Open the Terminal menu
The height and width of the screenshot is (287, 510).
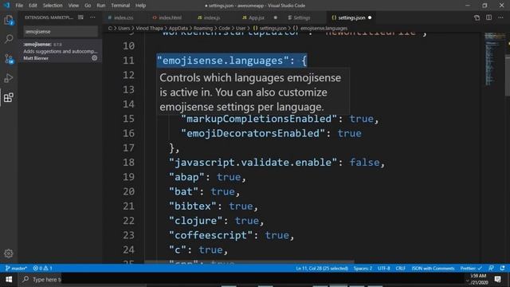(x=120, y=6)
